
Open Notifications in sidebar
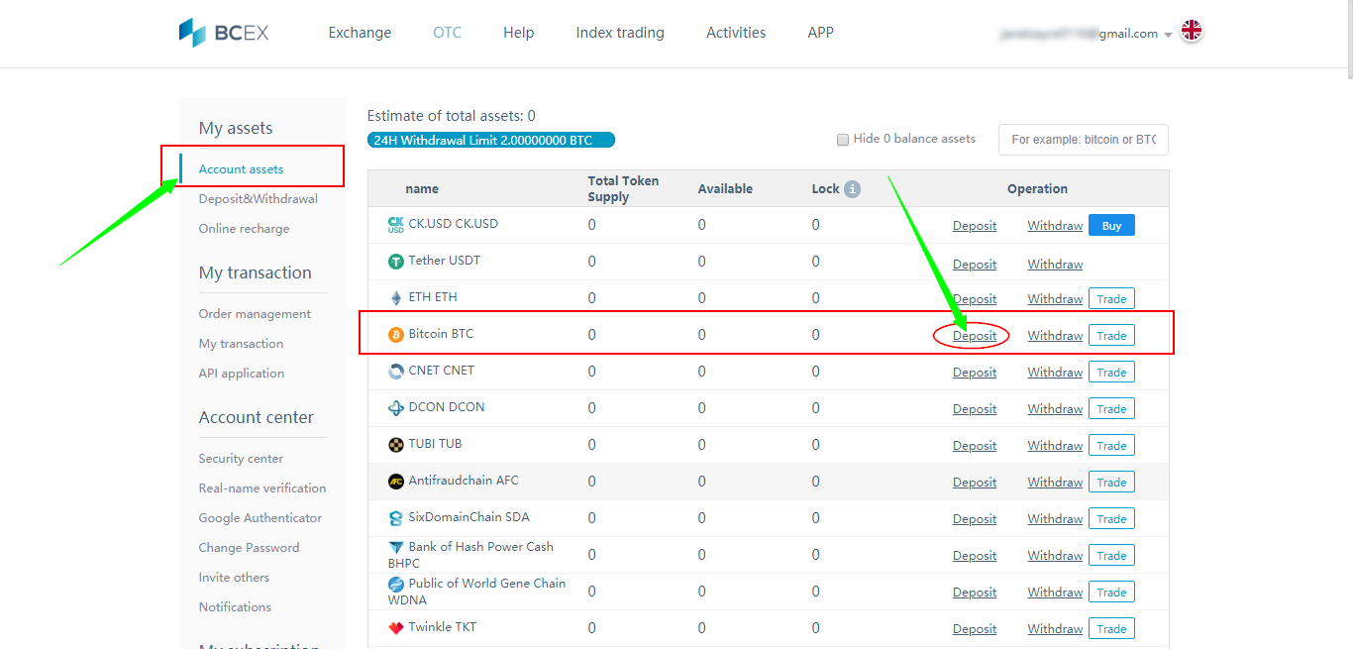tap(235, 607)
